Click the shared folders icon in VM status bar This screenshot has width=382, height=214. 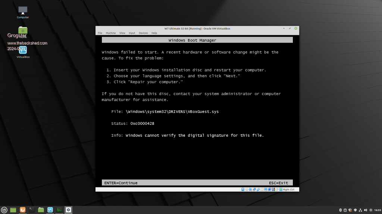click(262, 189)
